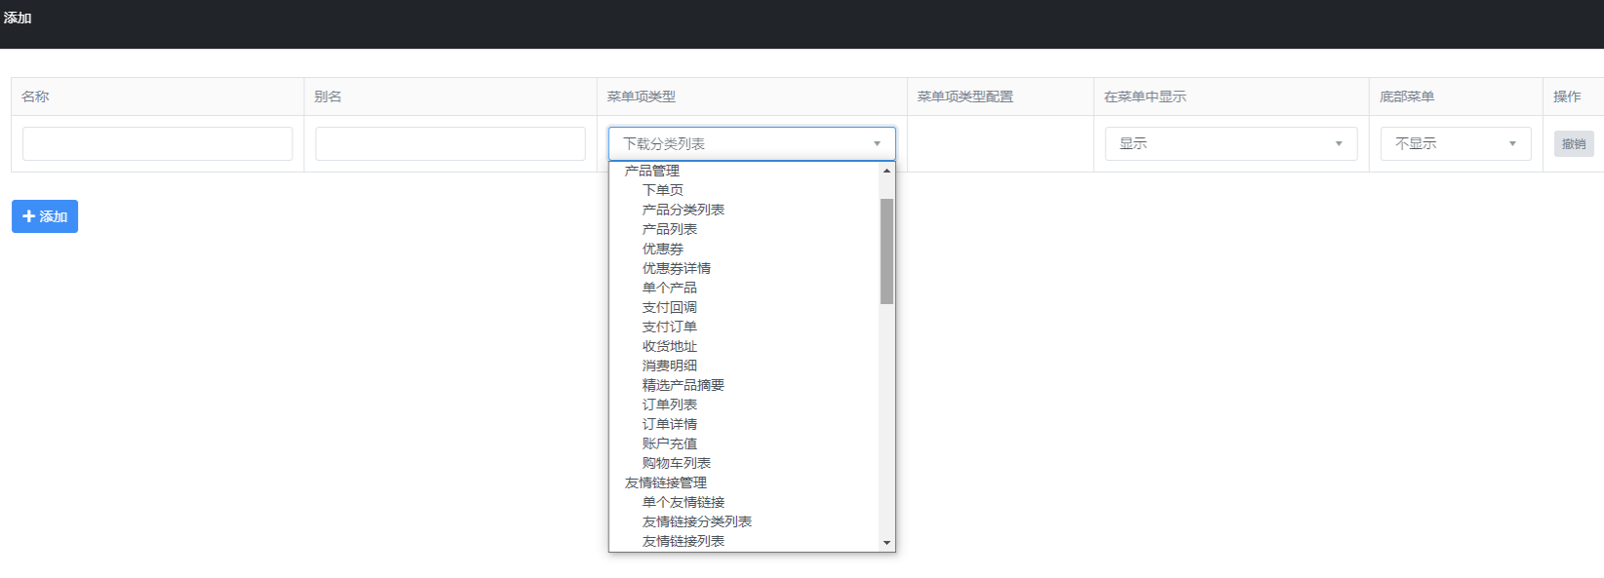Image resolution: width=1604 pixels, height=578 pixels.
Task: Pick 购物车列表 from the dropdown
Action: [x=676, y=463]
